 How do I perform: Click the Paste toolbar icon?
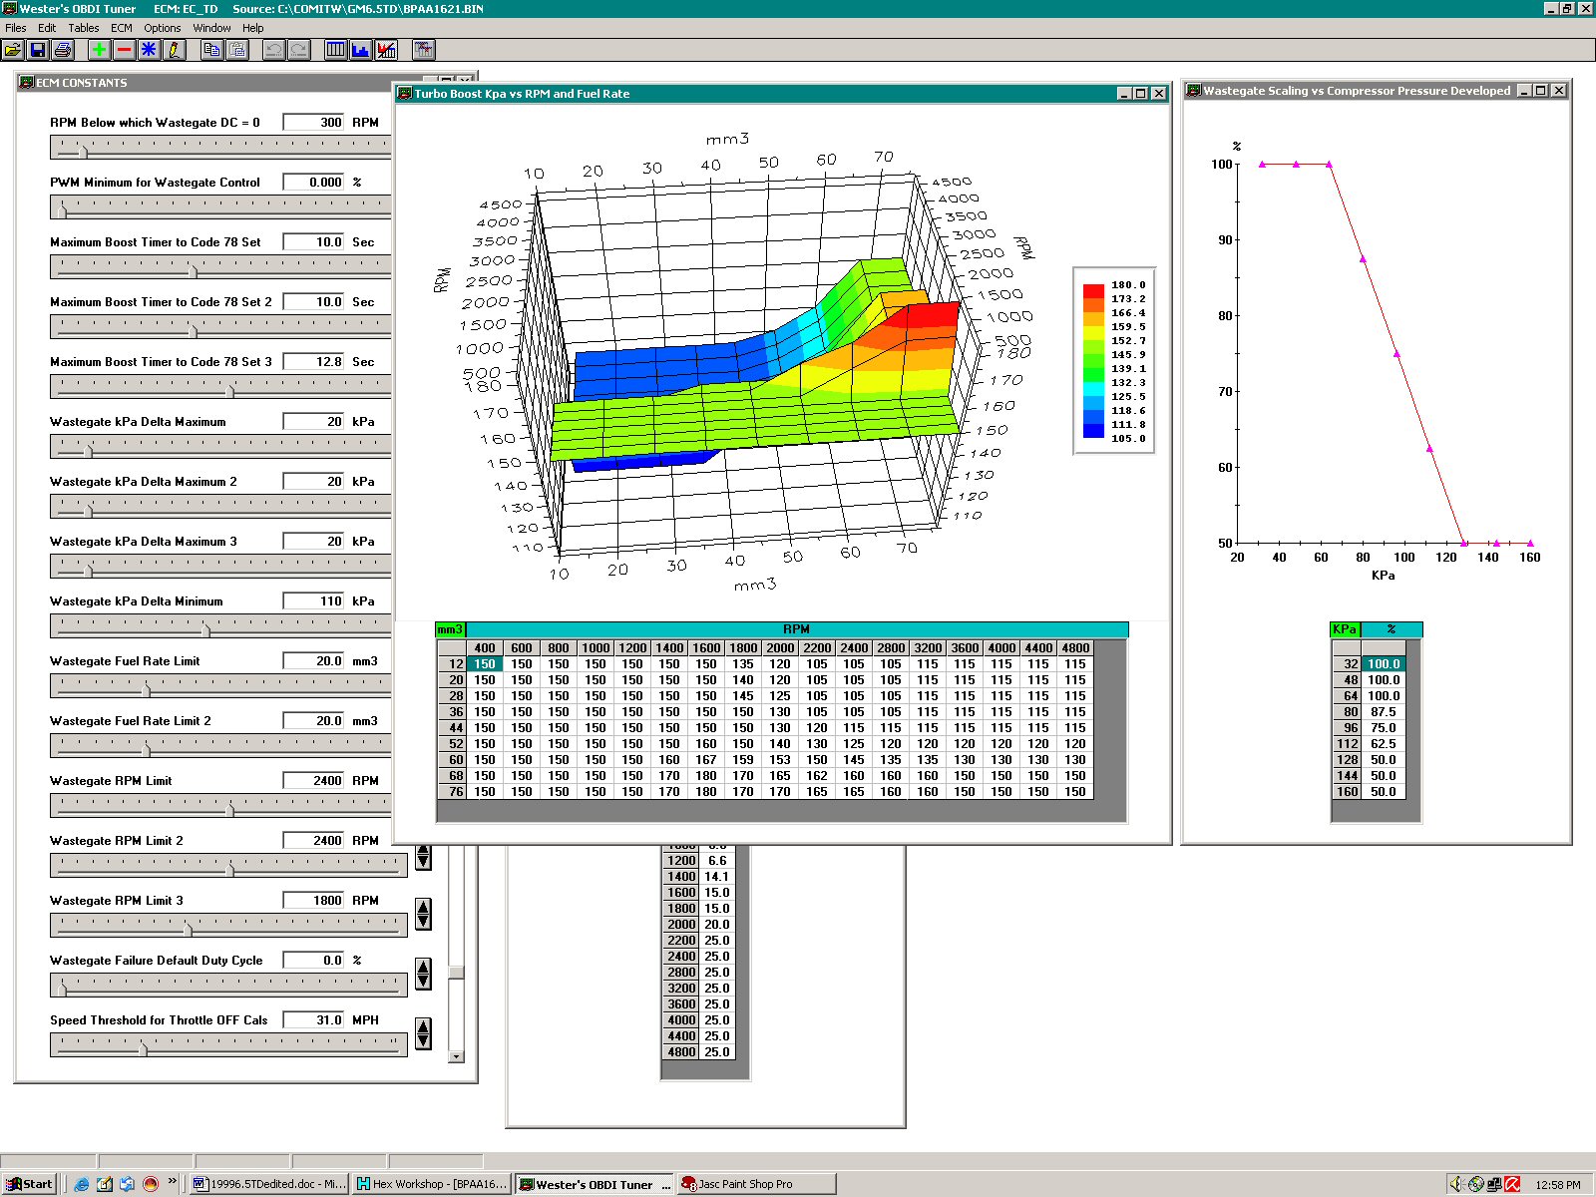tap(236, 49)
